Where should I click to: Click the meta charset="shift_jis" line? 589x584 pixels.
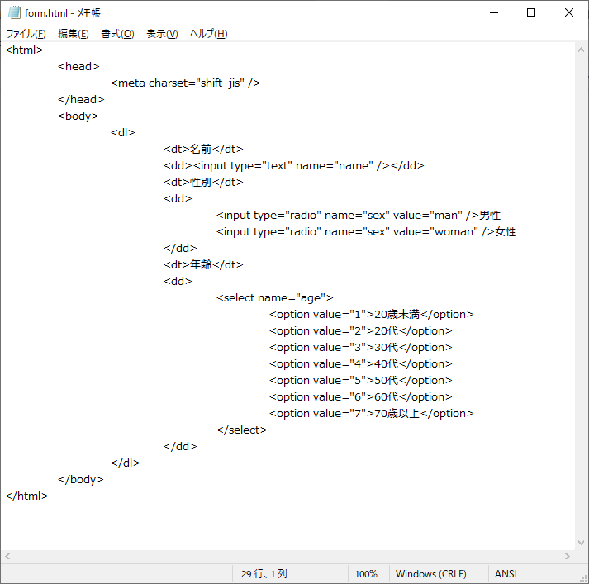(186, 83)
